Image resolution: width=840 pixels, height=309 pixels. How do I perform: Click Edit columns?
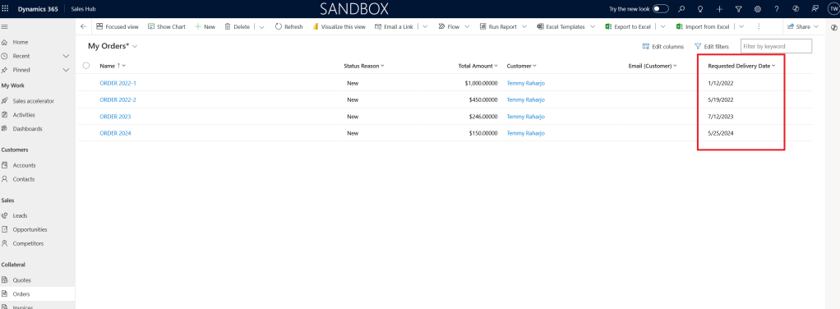pyautogui.click(x=662, y=47)
